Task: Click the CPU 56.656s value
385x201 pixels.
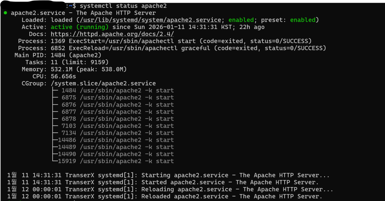Action: tap(63, 76)
